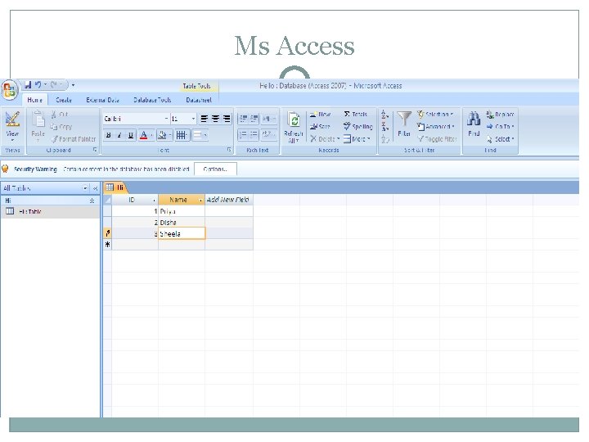Open the More records dropdown
Viewport: 589px width, 442px height.
pyautogui.click(x=357, y=139)
